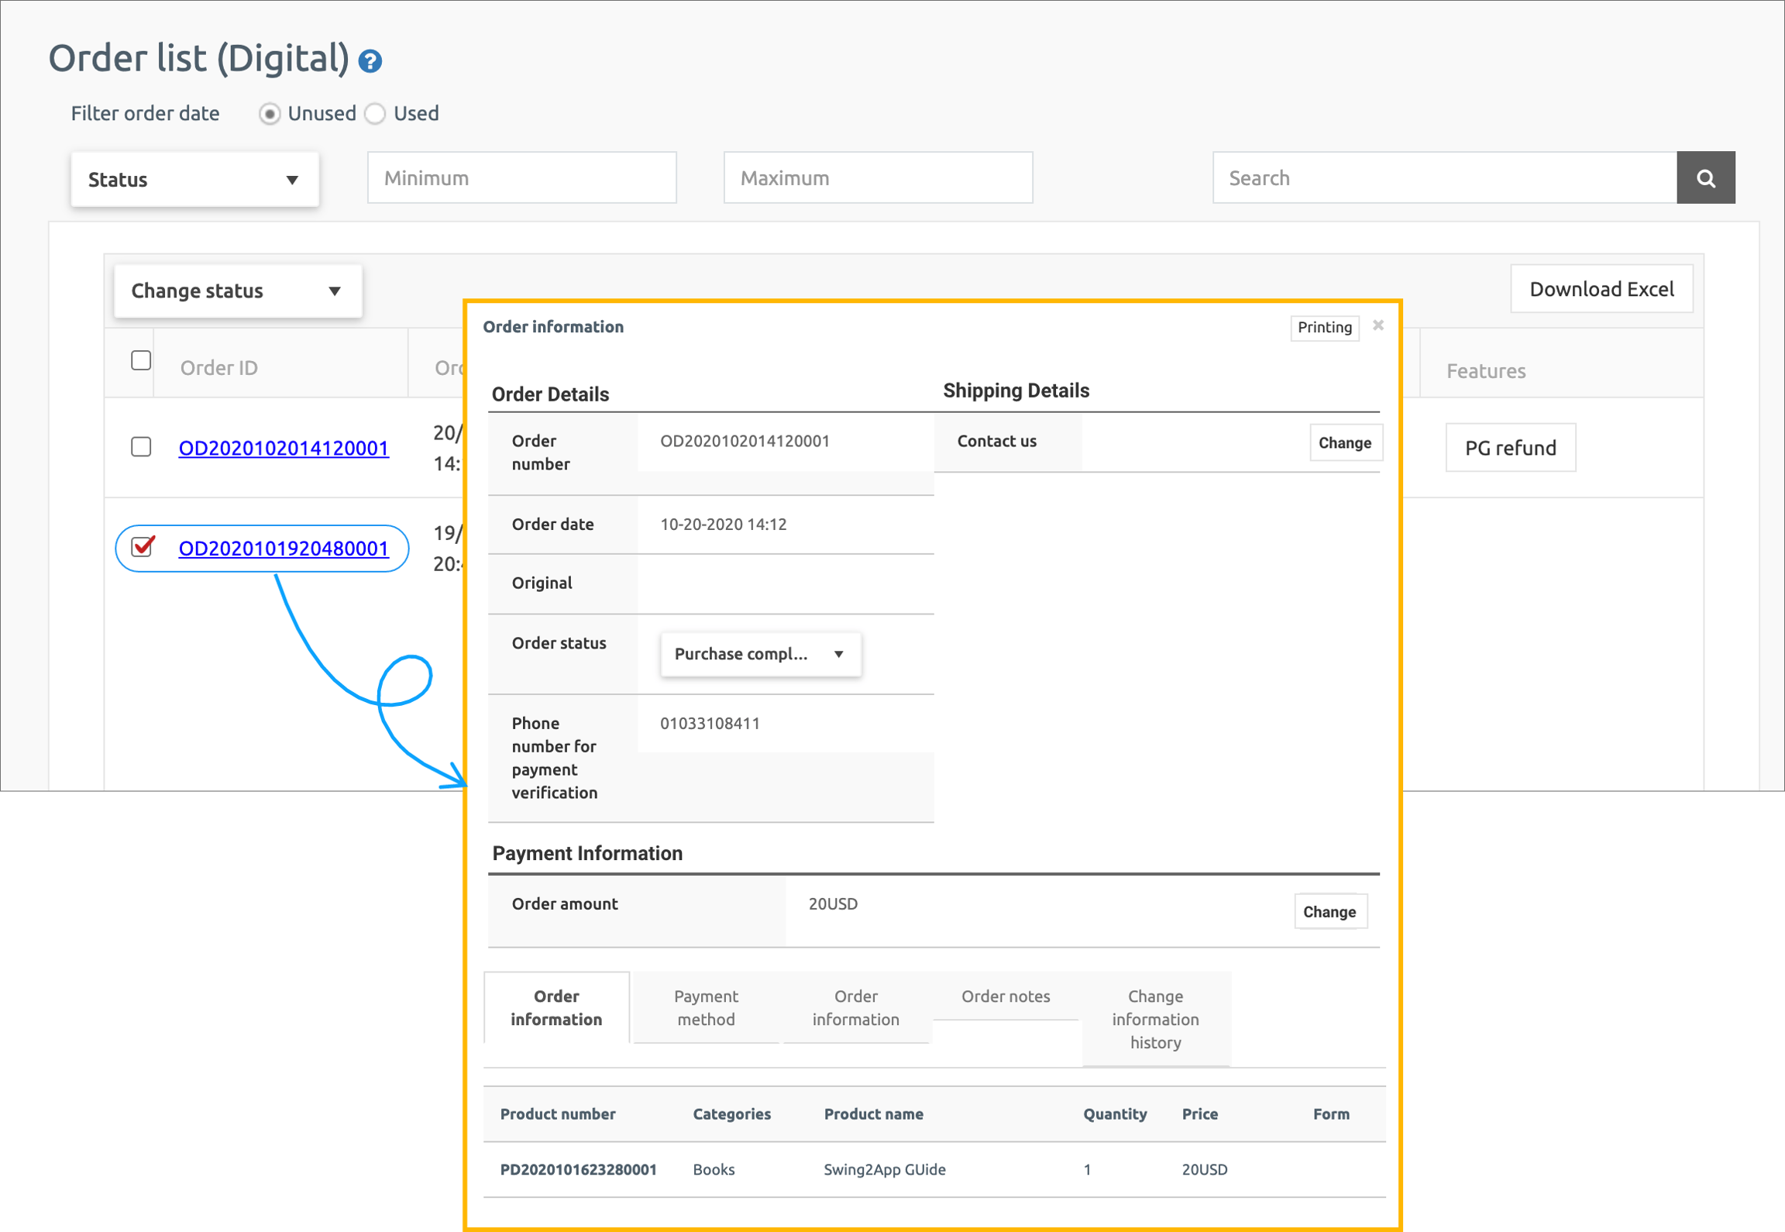Open the Order notes tab
This screenshot has width=1785, height=1232.
pos(1005,996)
